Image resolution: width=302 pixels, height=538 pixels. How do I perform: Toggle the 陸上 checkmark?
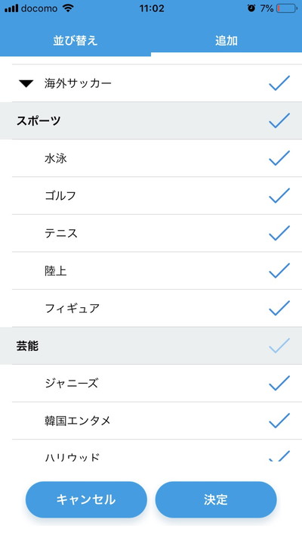coord(279,271)
